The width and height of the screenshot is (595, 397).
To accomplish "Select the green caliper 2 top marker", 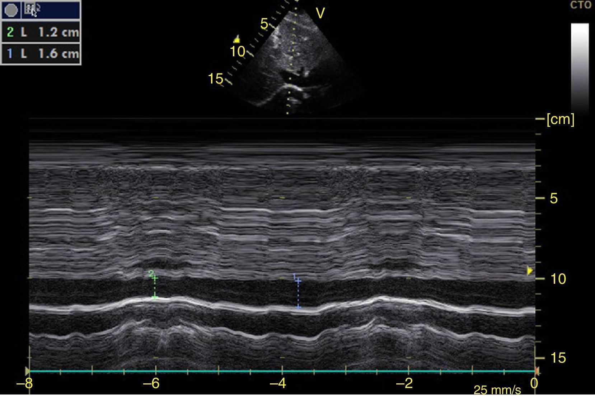I will 155,278.
